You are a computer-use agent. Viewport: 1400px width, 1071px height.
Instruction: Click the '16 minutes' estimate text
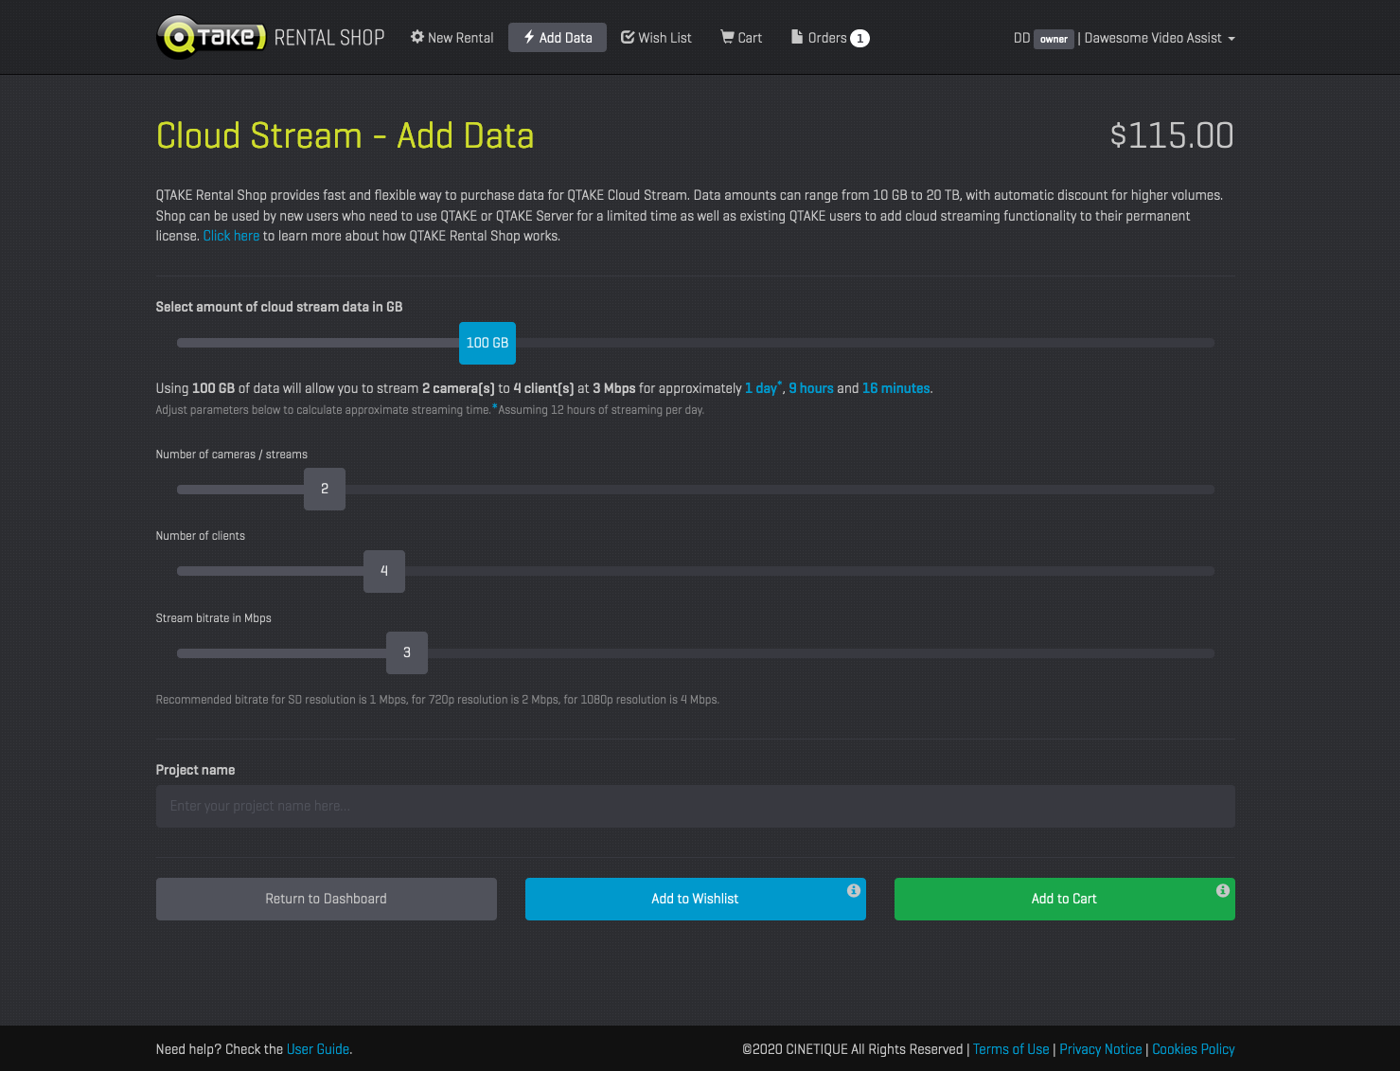896,388
